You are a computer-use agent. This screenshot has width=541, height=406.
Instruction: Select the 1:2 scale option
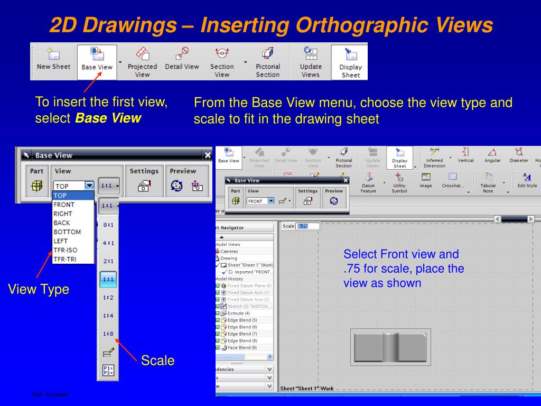[108, 297]
